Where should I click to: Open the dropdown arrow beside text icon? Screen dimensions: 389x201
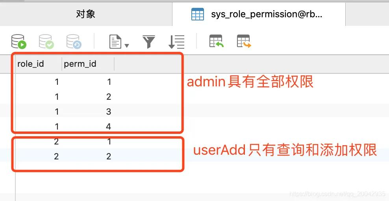coord(127,46)
